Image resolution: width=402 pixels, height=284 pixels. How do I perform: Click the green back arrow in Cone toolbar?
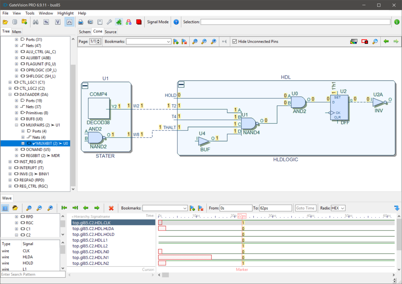pyautogui.click(x=386, y=41)
